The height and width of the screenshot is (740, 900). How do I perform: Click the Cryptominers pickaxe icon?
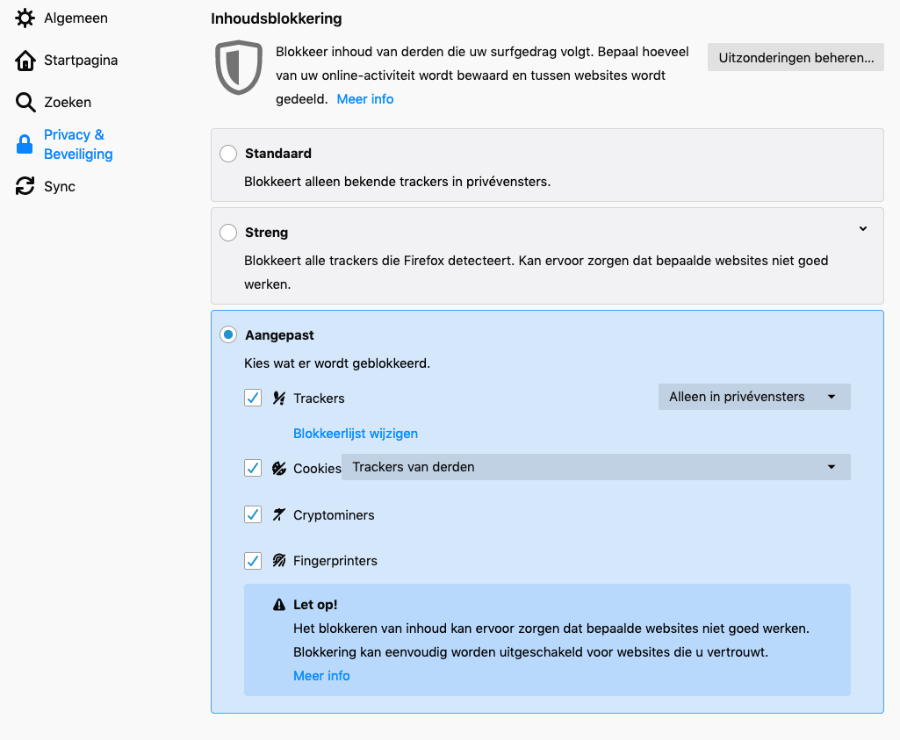coord(279,514)
